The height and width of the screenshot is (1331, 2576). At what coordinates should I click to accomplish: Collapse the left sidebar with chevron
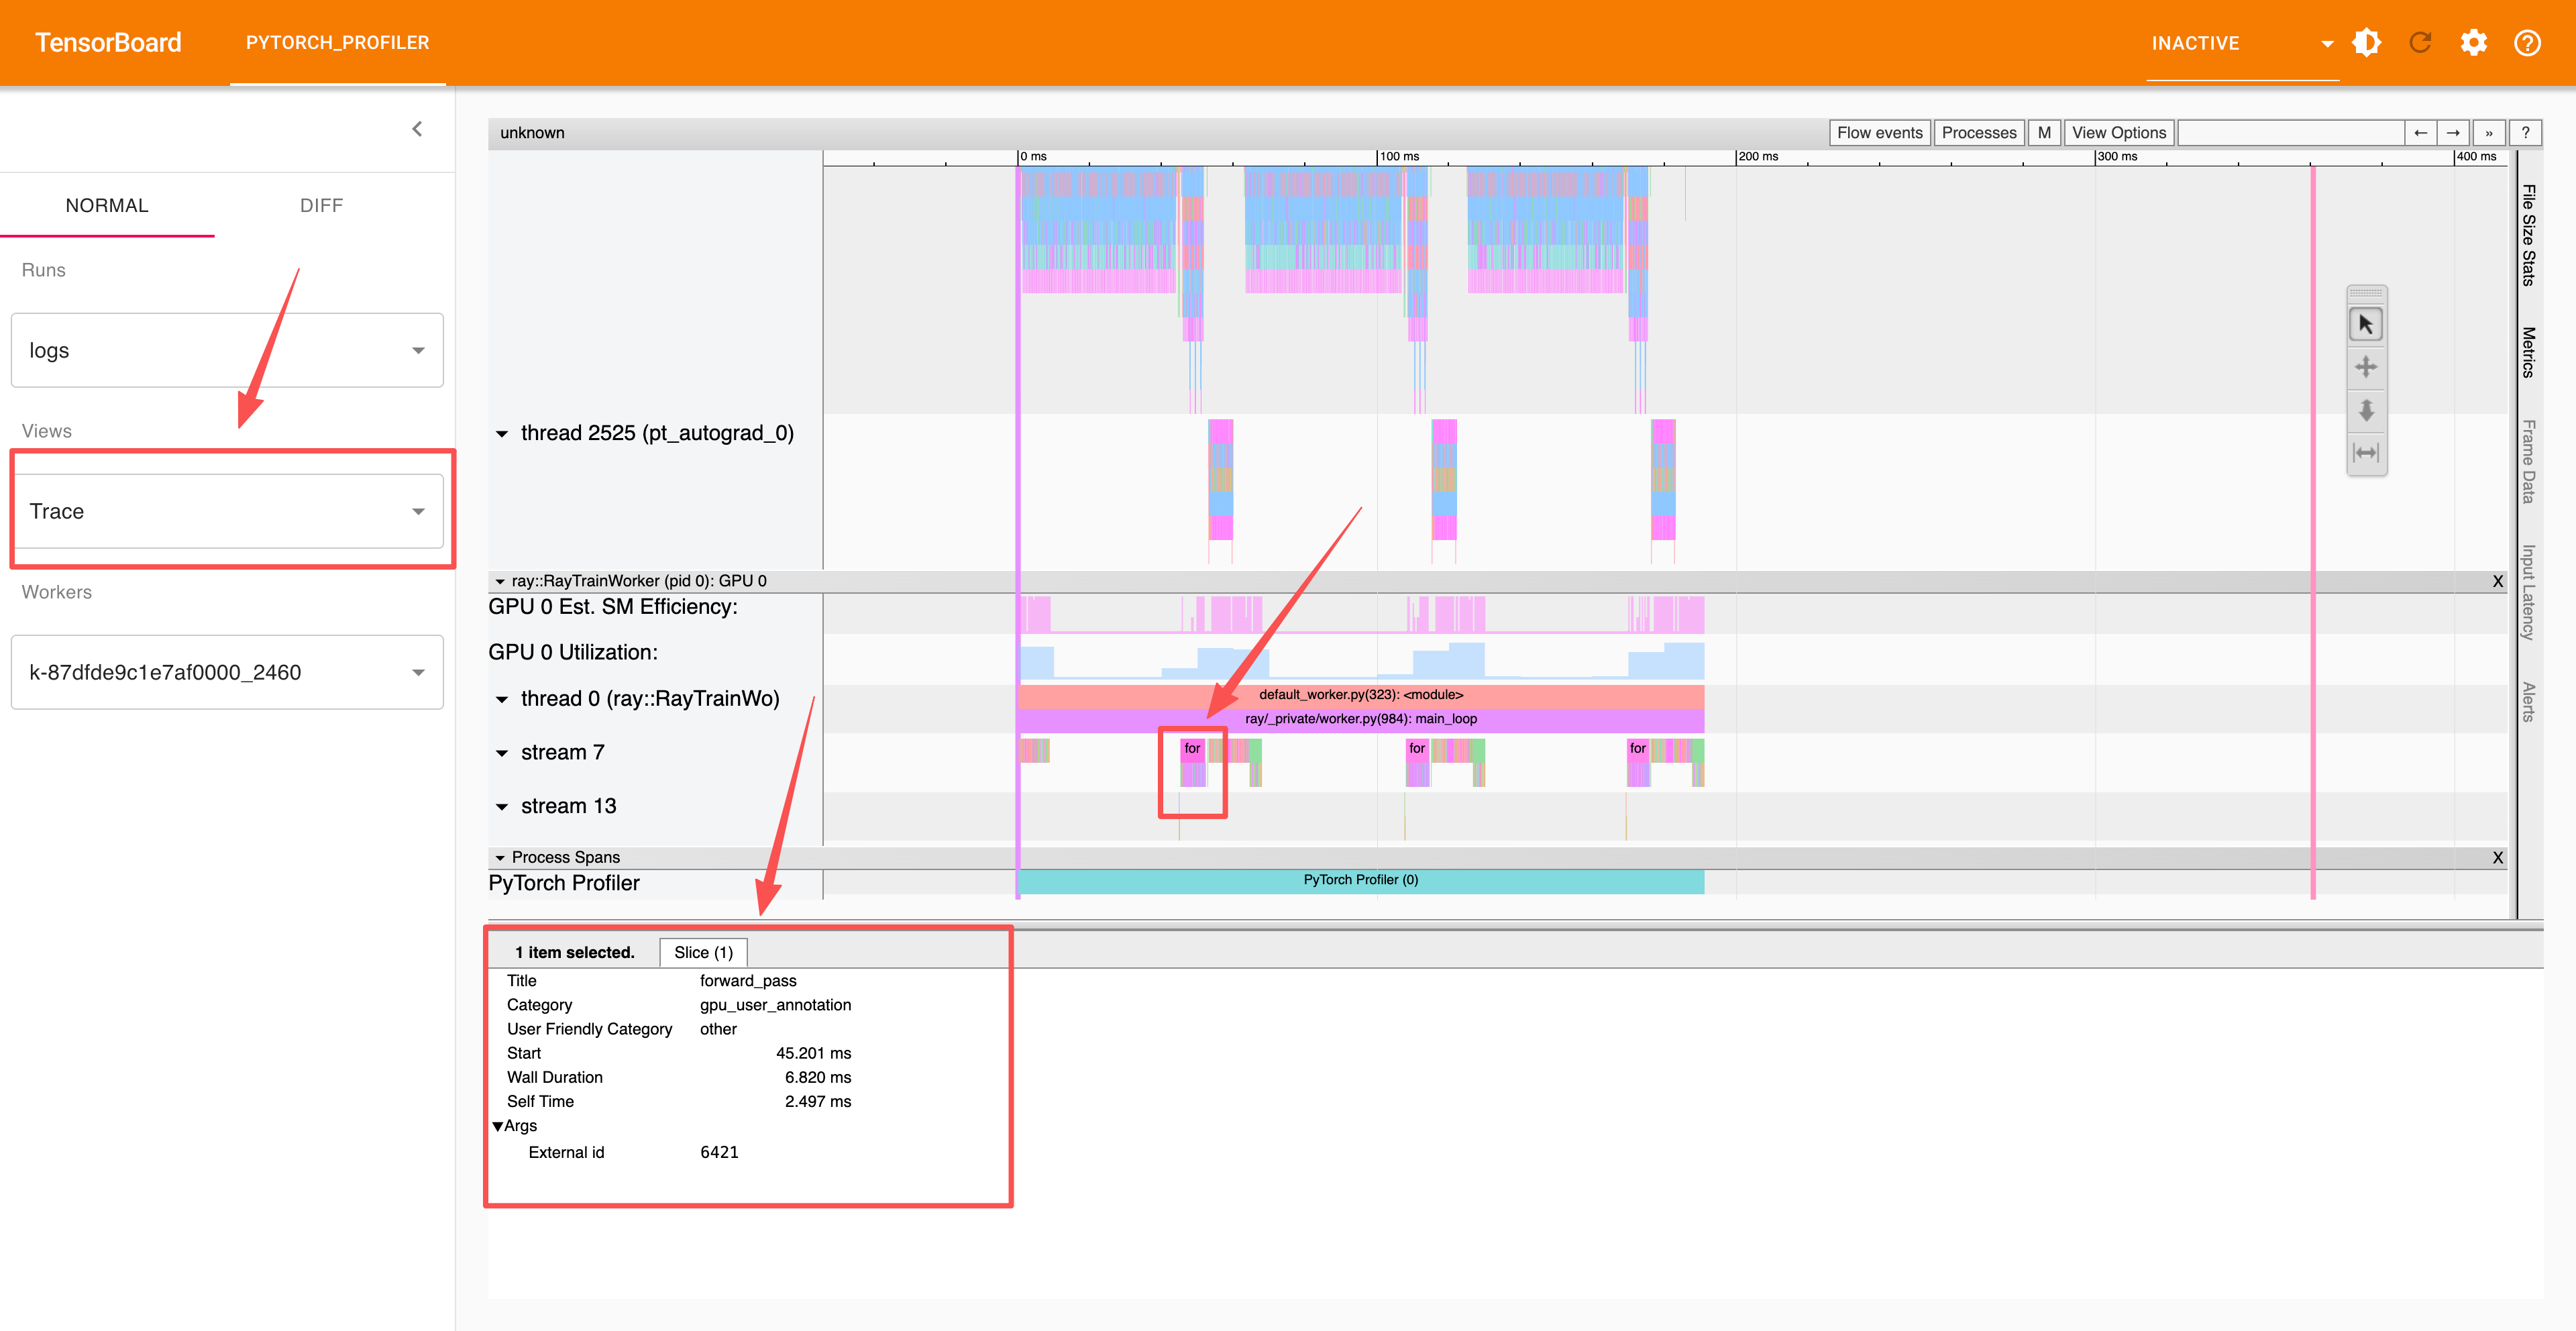click(417, 129)
